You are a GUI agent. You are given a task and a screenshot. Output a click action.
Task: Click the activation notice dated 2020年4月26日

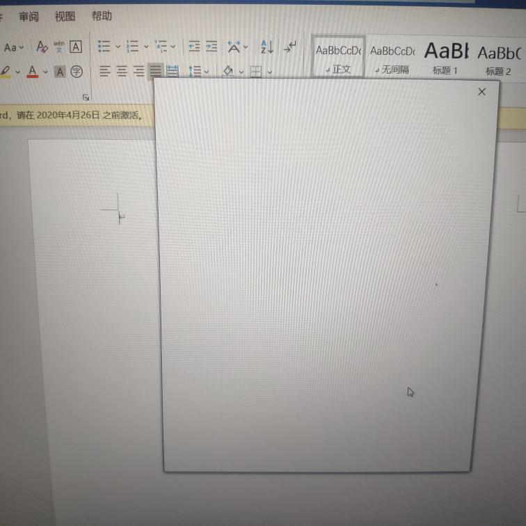[x=72, y=115]
